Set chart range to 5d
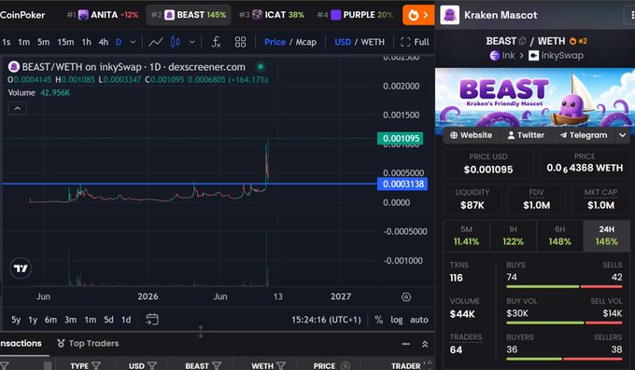 coord(108,320)
